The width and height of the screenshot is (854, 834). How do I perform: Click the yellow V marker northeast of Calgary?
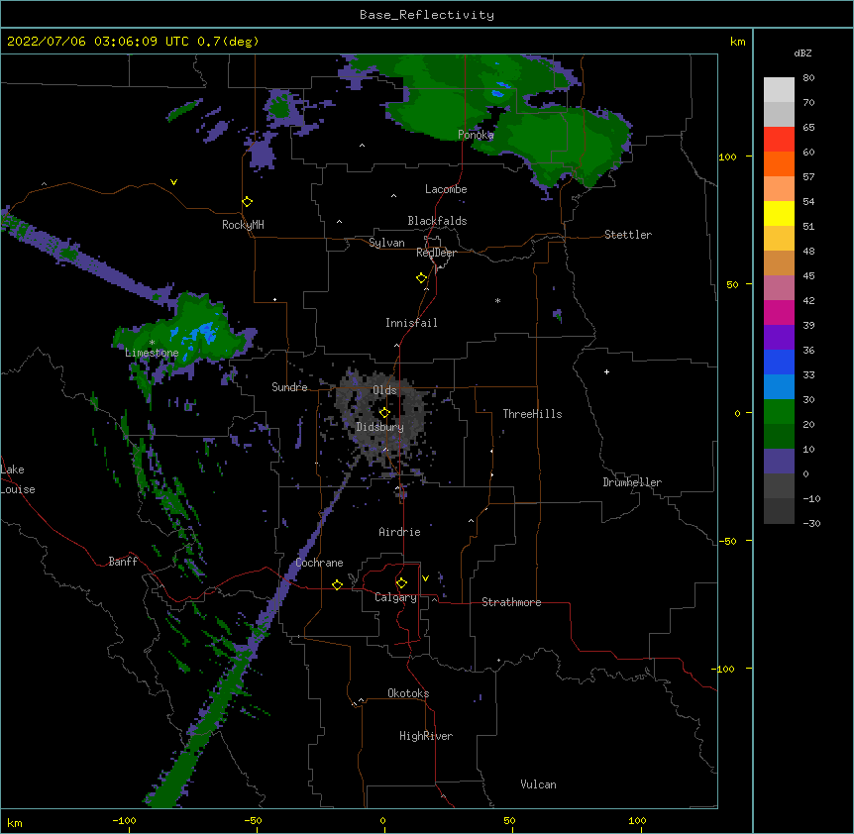click(425, 578)
